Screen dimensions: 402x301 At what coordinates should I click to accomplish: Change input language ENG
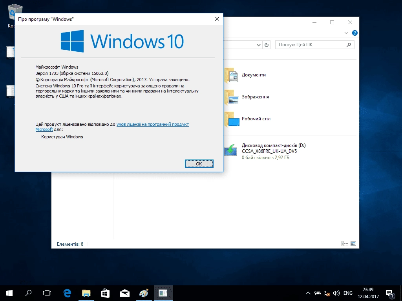click(x=348, y=293)
